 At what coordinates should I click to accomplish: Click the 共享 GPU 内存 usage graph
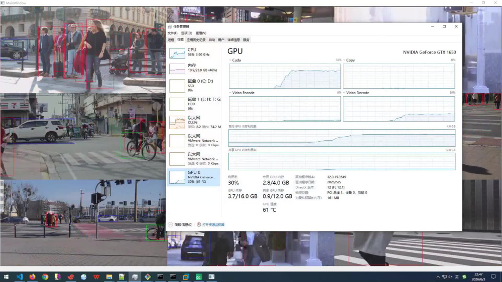(341, 161)
